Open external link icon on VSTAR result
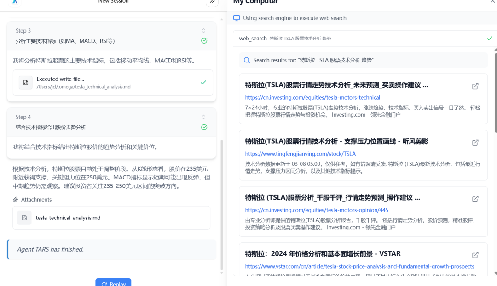497x286 pixels. [475, 255]
